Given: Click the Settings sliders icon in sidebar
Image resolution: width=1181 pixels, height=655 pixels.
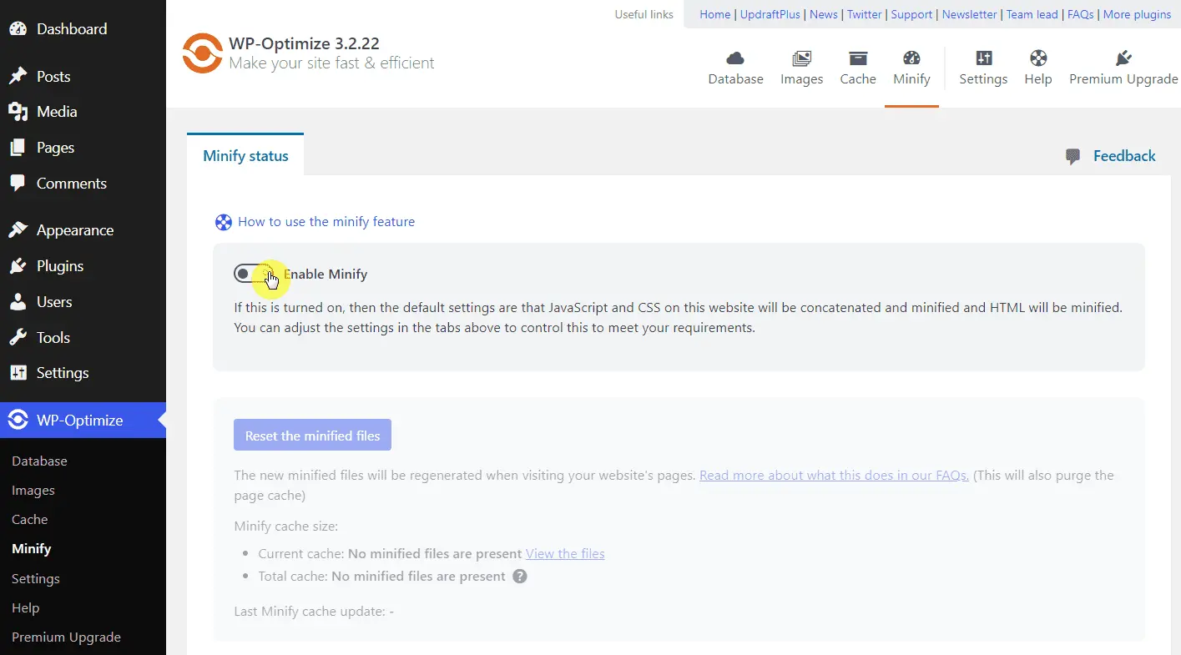Looking at the screenshot, I should click(x=18, y=373).
